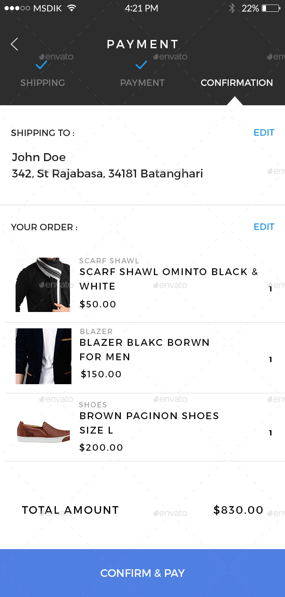Open the scarf shawl product thumbnail

(43, 285)
